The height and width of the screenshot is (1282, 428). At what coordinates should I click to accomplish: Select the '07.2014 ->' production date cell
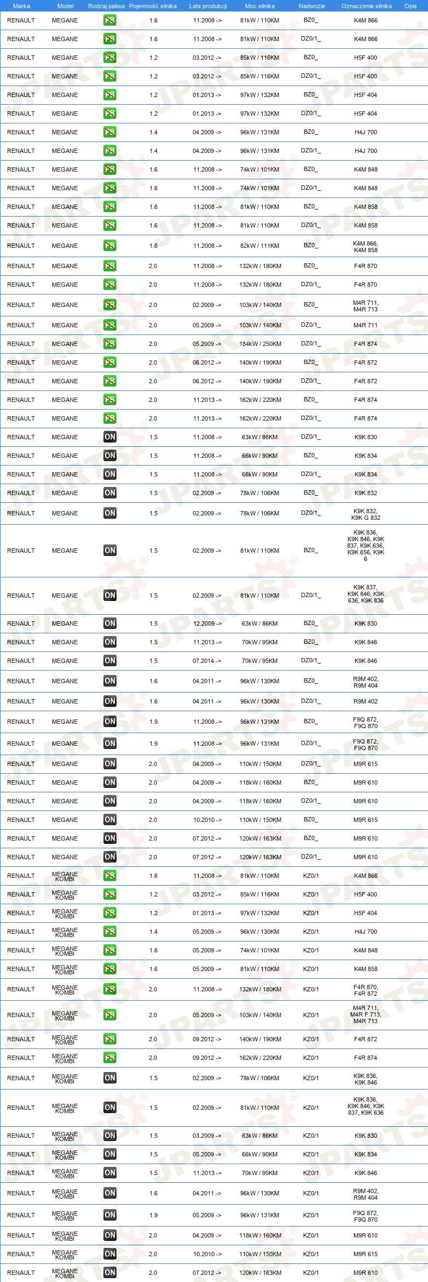click(x=207, y=661)
